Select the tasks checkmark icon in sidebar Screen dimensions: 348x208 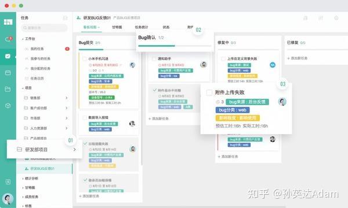pyautogui.click(x=8, y=56)
